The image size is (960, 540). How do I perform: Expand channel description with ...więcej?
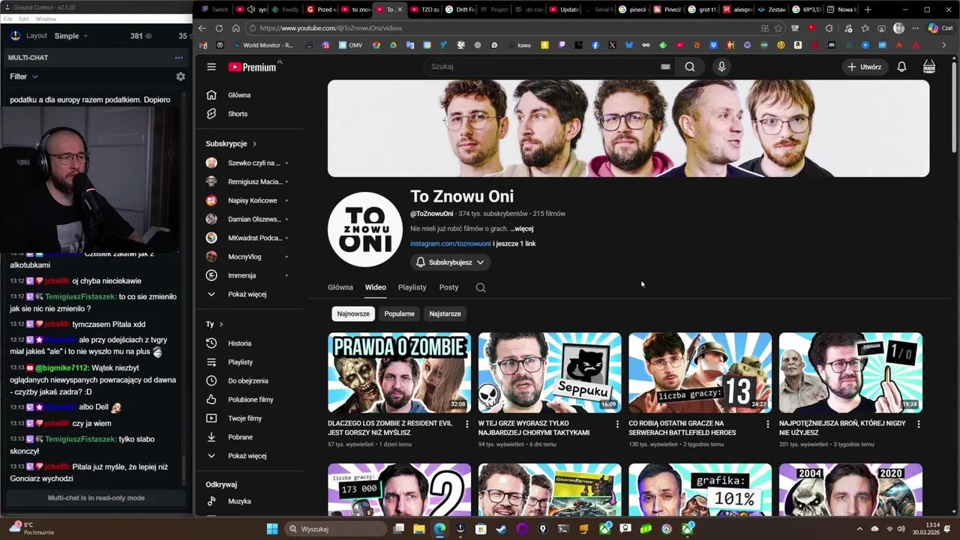click(522, 229)
